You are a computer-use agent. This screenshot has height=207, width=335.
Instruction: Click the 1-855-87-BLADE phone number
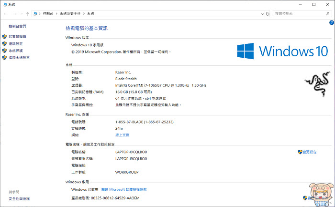click(145, 122)
